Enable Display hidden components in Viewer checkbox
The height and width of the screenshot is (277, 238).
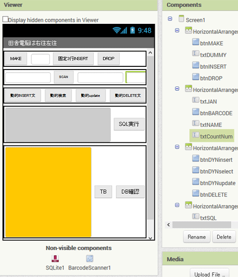[5, 19]
